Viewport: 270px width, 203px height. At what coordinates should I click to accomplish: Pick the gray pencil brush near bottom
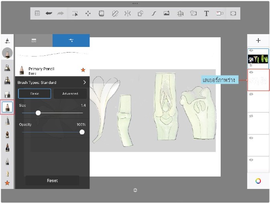click(x=7, y=162)
